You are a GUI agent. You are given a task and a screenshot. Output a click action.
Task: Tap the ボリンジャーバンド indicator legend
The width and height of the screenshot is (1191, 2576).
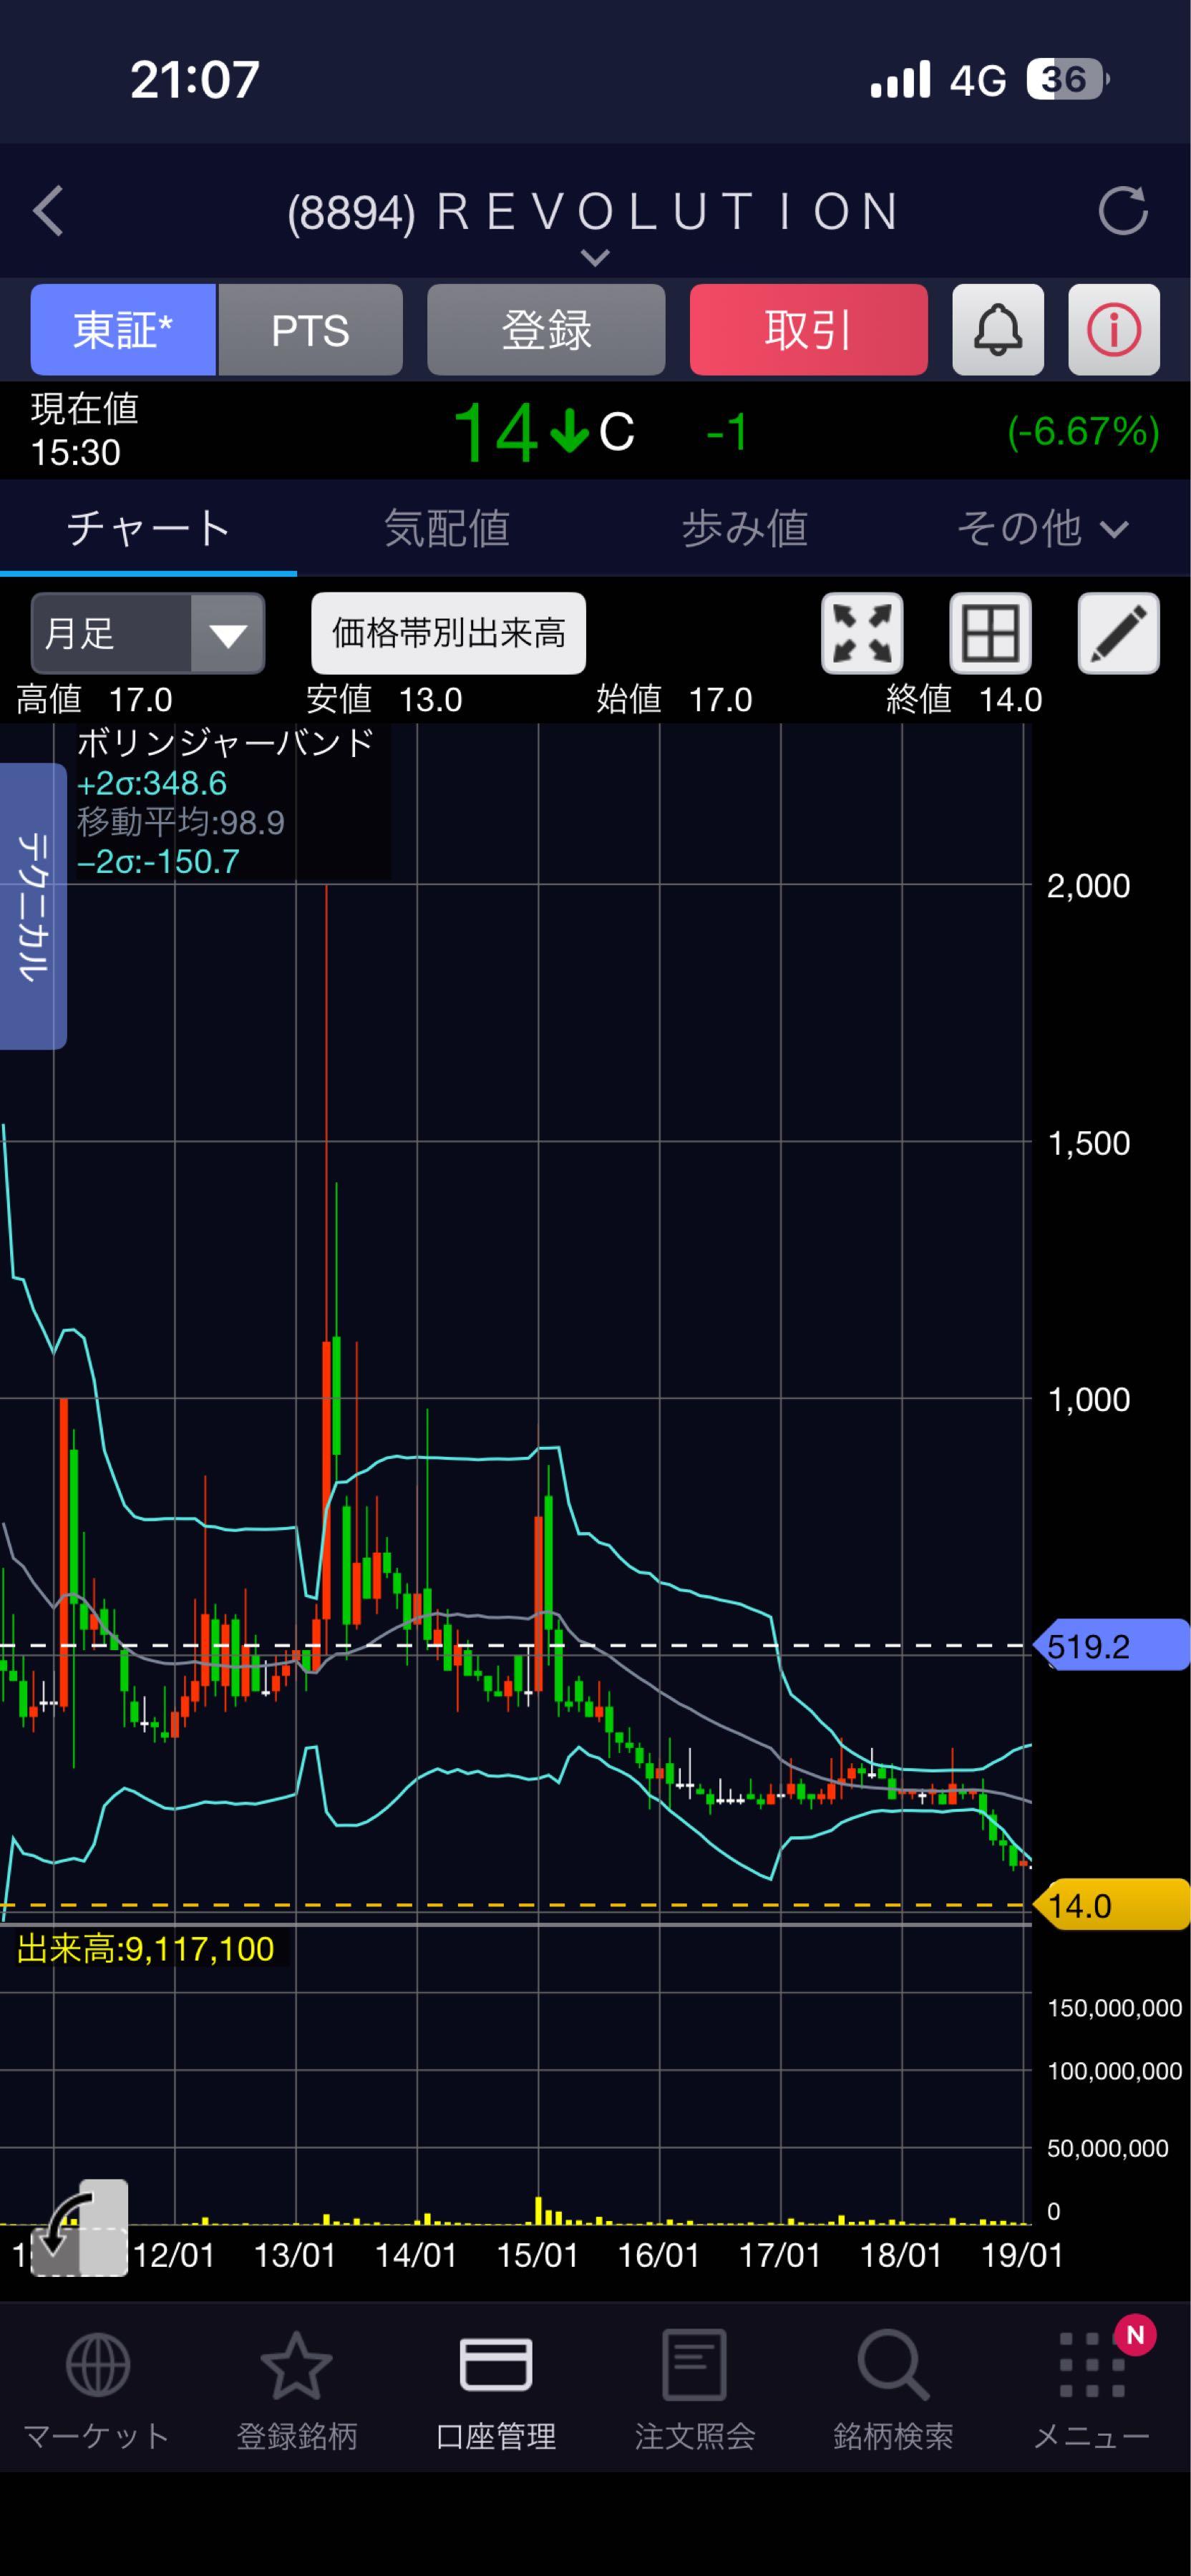226,743
